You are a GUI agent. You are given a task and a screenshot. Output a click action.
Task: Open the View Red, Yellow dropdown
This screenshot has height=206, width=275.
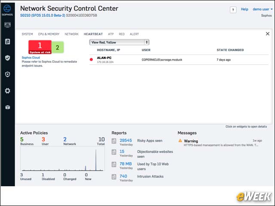119,42
